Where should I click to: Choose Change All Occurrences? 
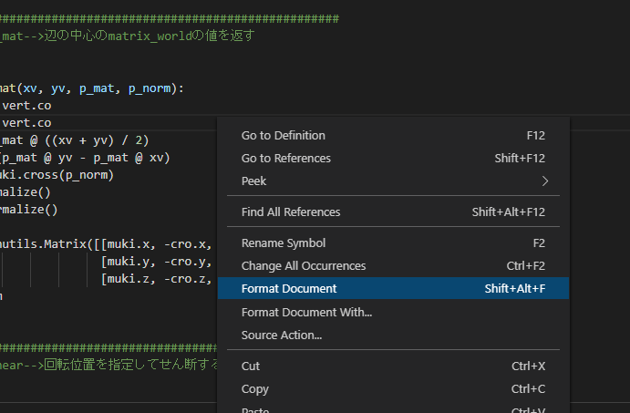[304, 266]
